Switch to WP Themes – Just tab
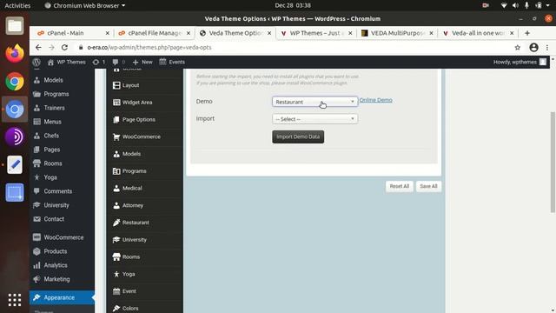 [315, 33]
